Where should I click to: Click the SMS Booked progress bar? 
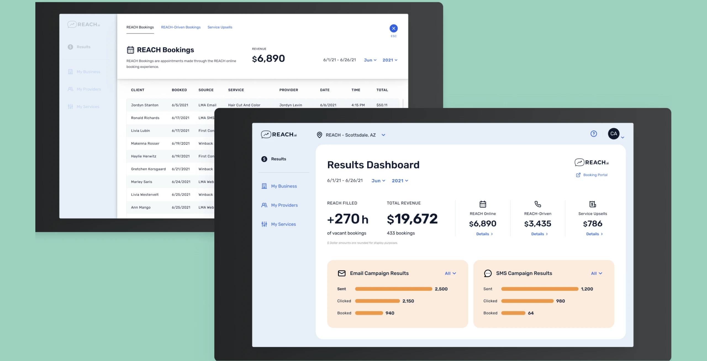tap(513, 313)
